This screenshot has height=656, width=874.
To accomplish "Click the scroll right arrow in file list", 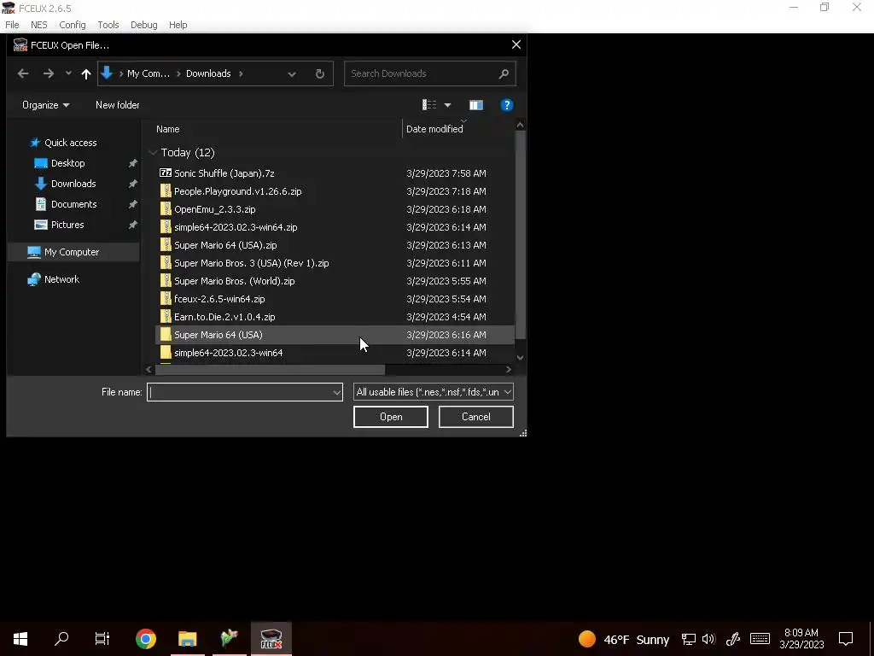I will click(509, 369).
